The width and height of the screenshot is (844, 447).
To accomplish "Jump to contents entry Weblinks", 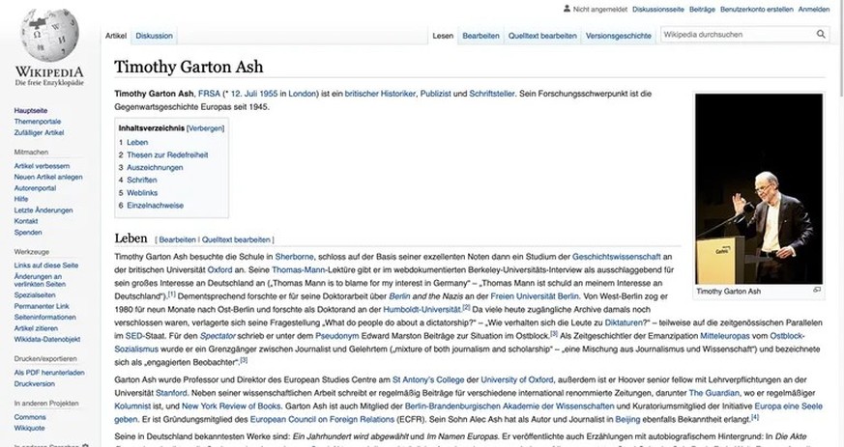I will click(x=138, y=192).
